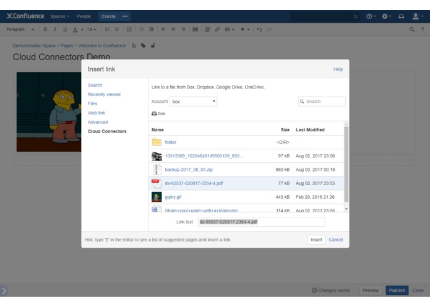The height and width of the screenshot is (306, 430).
Task: Open the Spaces menu dropdown
Action: point(59,17)
